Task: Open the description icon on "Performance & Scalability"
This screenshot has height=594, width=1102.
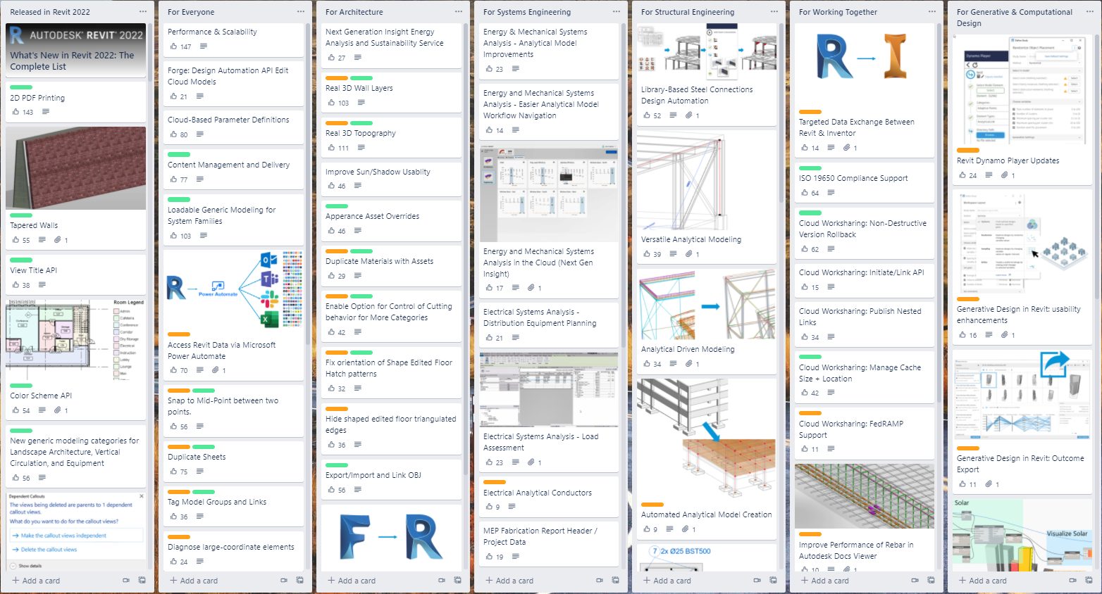Action: point(202,46)
